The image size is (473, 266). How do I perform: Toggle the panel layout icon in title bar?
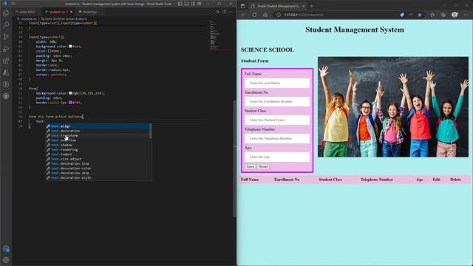pos(186,4)
